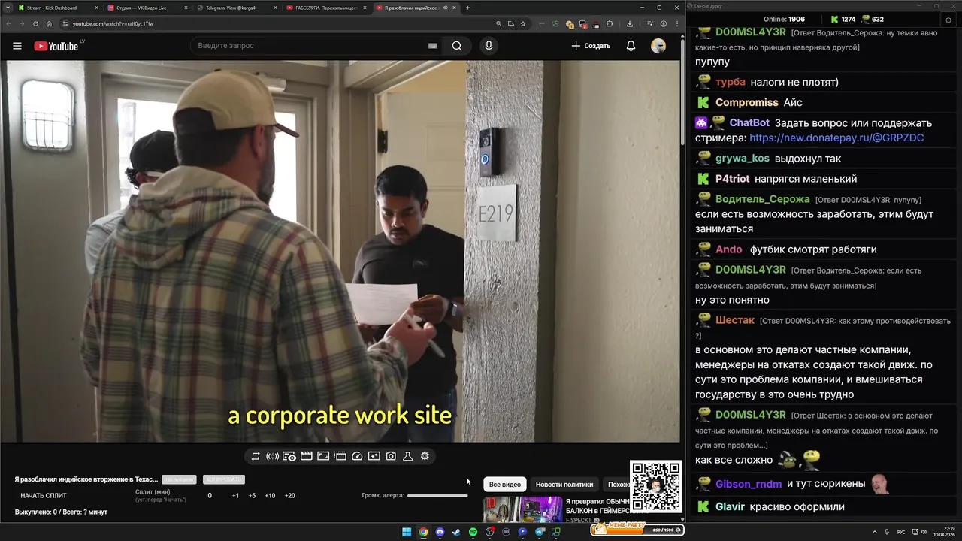
Task: Expand the system tray hidden icons chevron
Action: (x=876, y=532)
